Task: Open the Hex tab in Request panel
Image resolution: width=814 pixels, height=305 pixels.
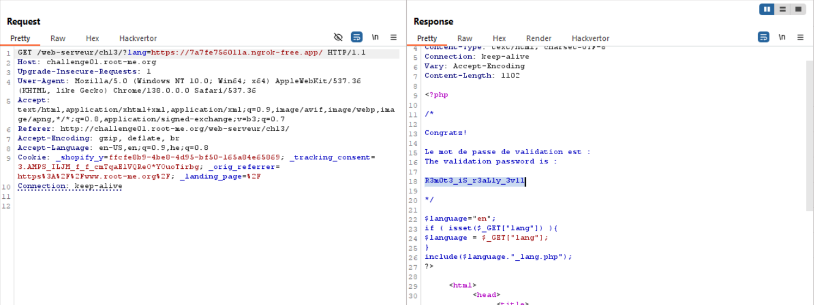Action: (x=92, y=38)
